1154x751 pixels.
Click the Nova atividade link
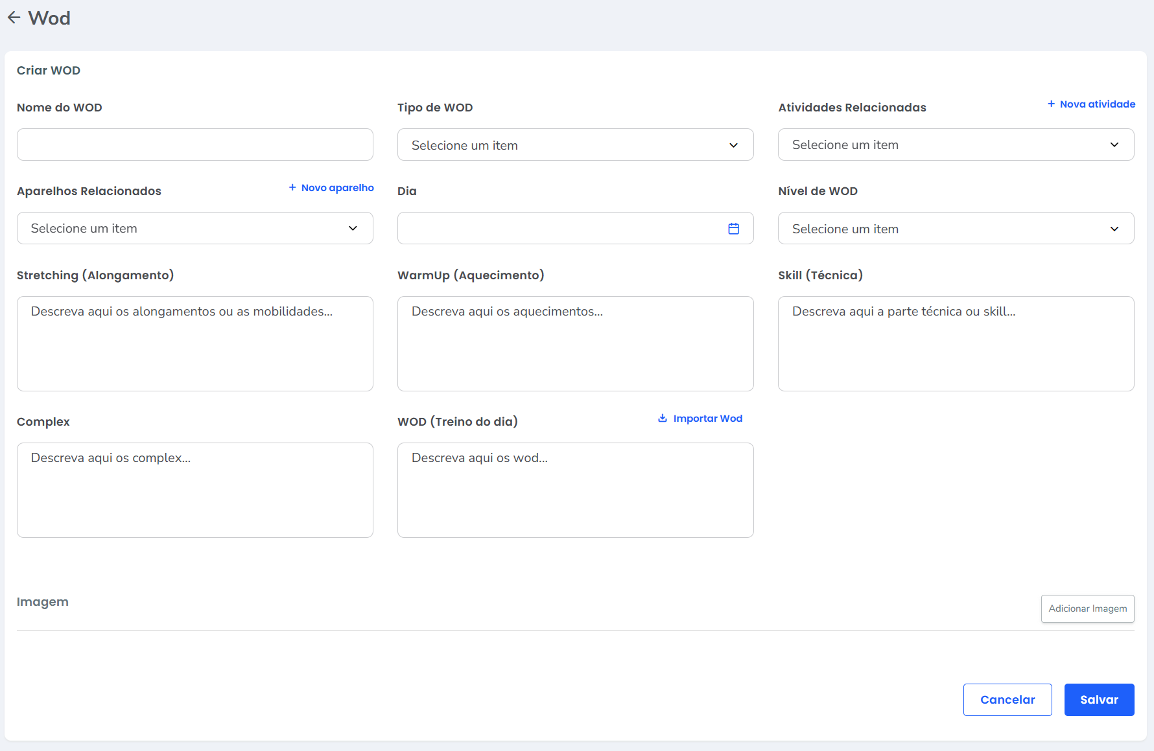1097,104
